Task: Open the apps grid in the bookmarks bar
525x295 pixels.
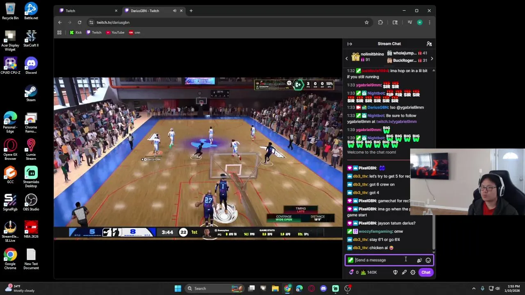Action: [x=59, y=32]
